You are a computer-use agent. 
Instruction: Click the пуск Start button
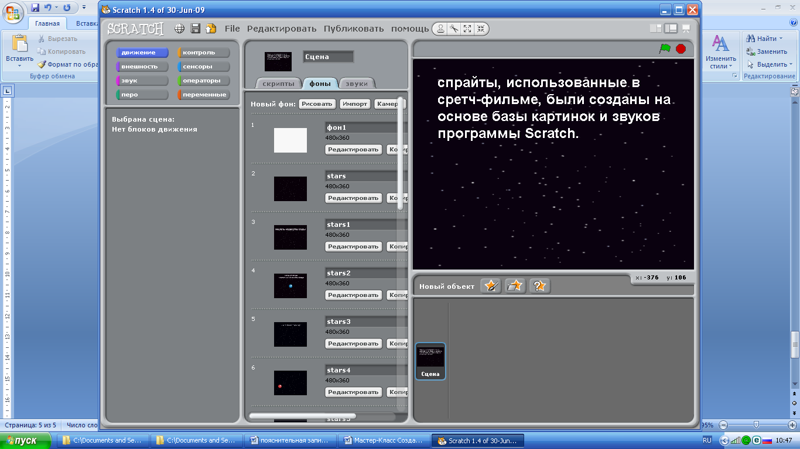(26, 440)
